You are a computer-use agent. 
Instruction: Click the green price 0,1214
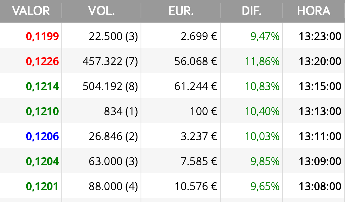click(42, 86)
